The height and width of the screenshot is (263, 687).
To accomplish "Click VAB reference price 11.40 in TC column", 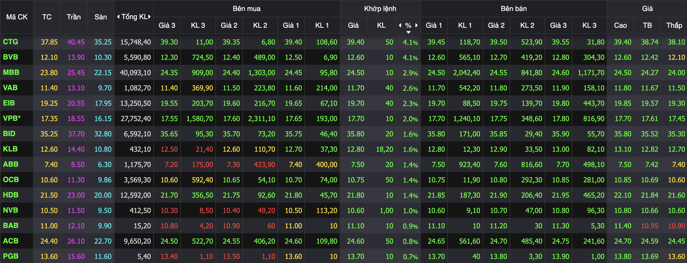I will pos(49,88).
